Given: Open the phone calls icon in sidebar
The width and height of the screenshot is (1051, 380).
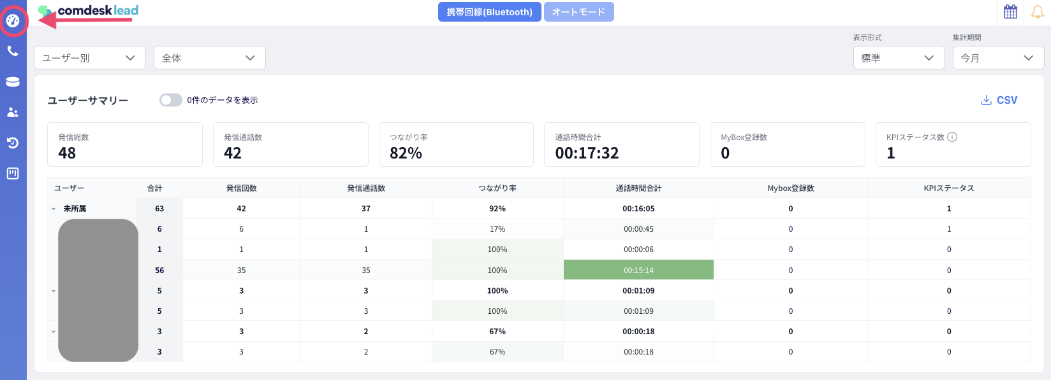Looking at the screenshot, I should [13, 51].
